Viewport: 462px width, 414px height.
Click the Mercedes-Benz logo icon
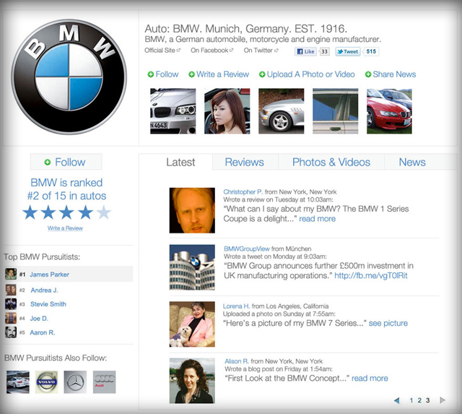75,382
